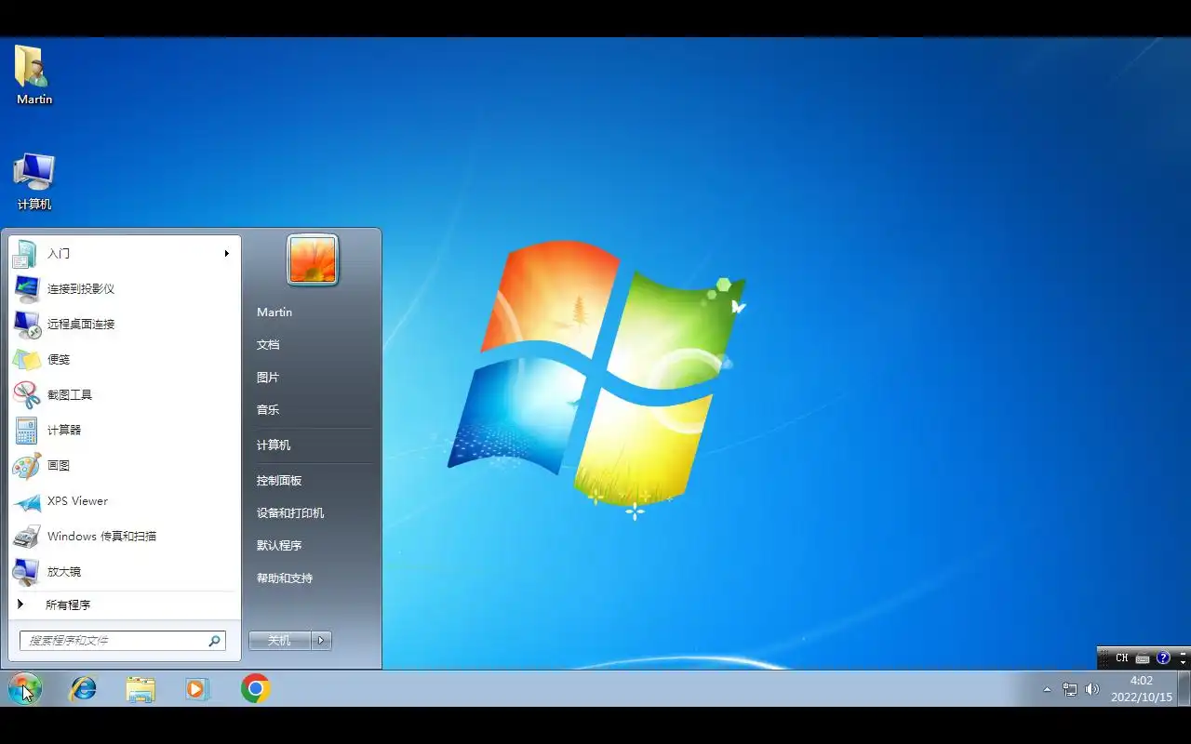Launch the 放大镜 magnifier icon
The width and height of the screenshot is (1191, 744).
pos(26,571)
